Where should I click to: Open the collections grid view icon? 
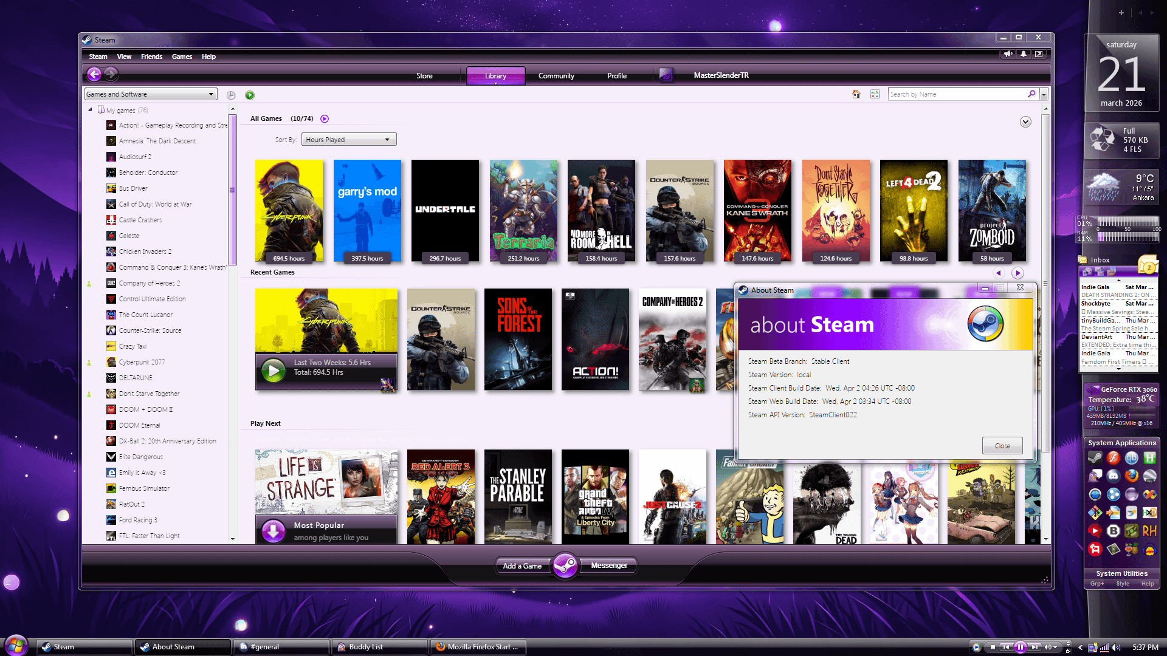875,94
